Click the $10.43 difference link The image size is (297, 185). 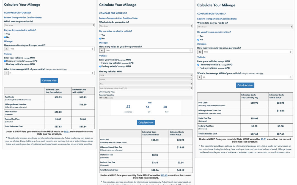pyautogui.click(x=164, y=175)
